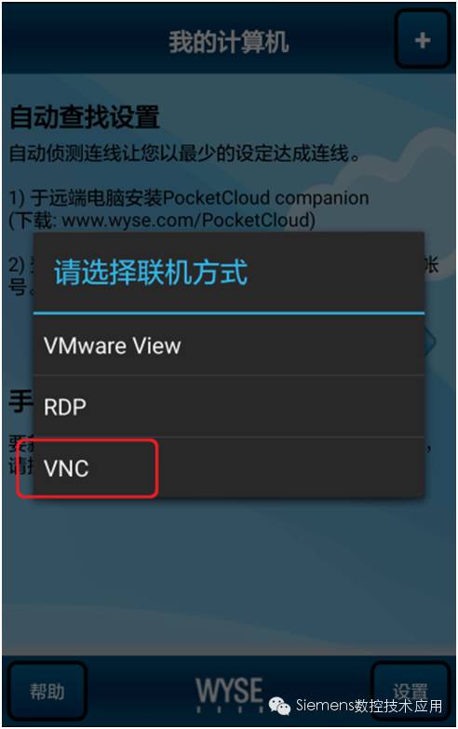Click the Siemens数控技术应用 watermark text
This screenshot has height=729, width=458.
point(370,706)
